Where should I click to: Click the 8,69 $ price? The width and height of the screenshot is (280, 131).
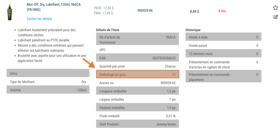tap(194, 11)
